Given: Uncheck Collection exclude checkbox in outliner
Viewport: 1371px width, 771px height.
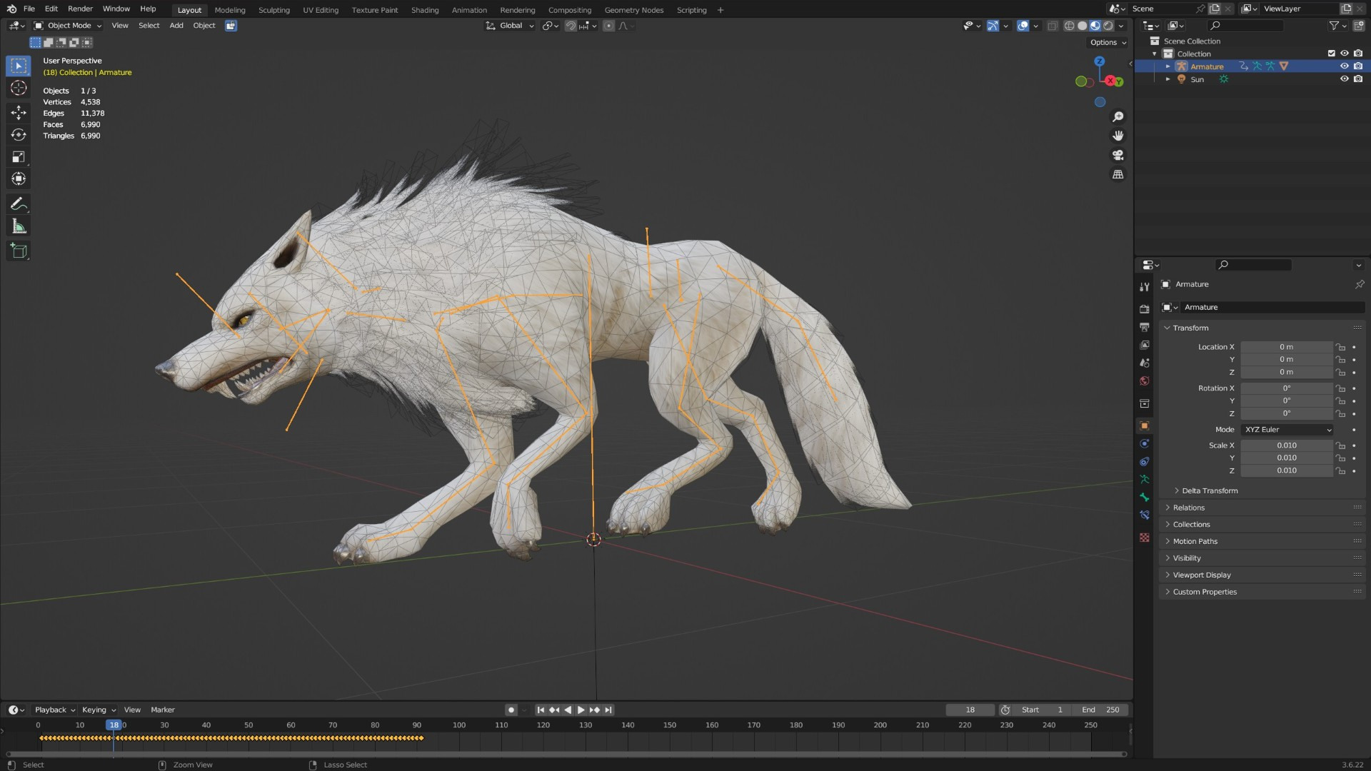Looking at the screenshot, I should (x=1331, y=54).
